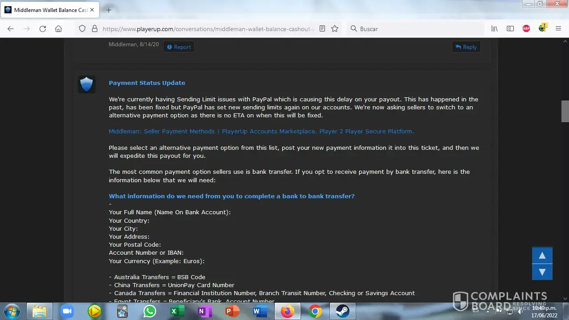Open OneNote from the taskbar

(204, 312)
